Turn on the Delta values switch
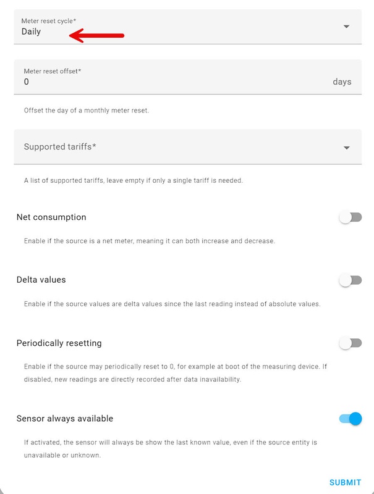This screenshot has width=374, height=494. click(351, 280)
